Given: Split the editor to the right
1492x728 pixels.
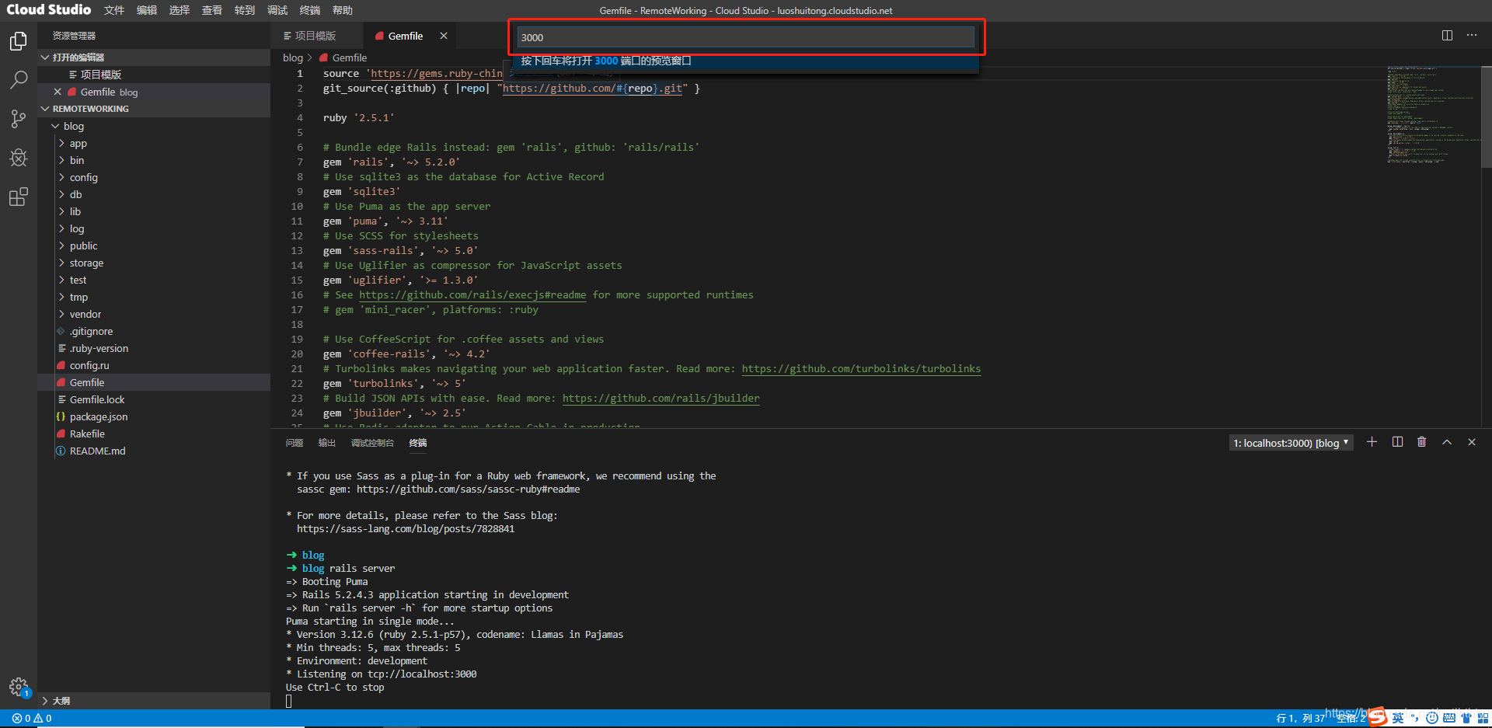Looking at the screenshot, I should 1447,36.
